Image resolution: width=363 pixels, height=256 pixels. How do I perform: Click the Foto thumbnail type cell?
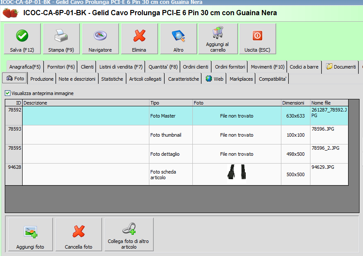(171, 135)
